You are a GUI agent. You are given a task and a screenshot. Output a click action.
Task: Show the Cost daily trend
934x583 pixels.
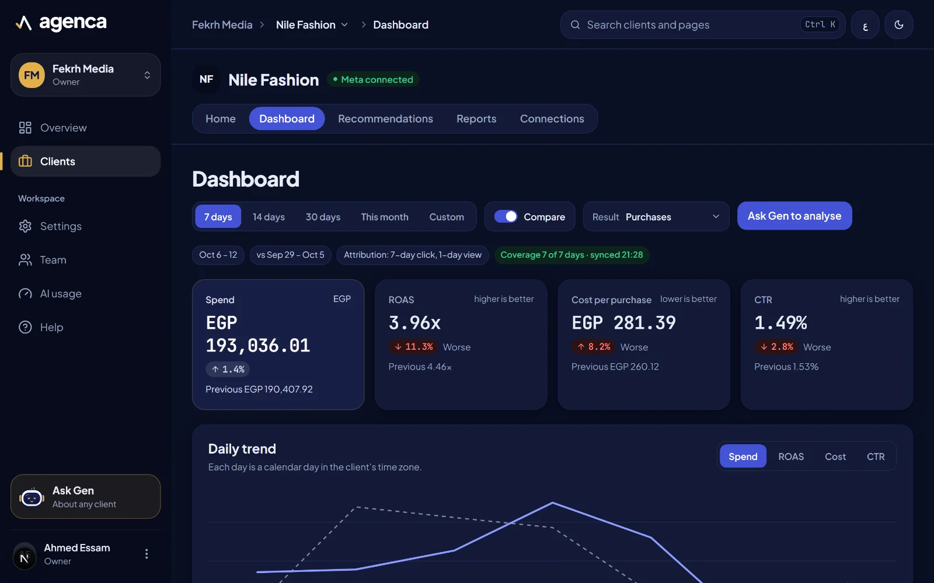(x=835, y=456)
